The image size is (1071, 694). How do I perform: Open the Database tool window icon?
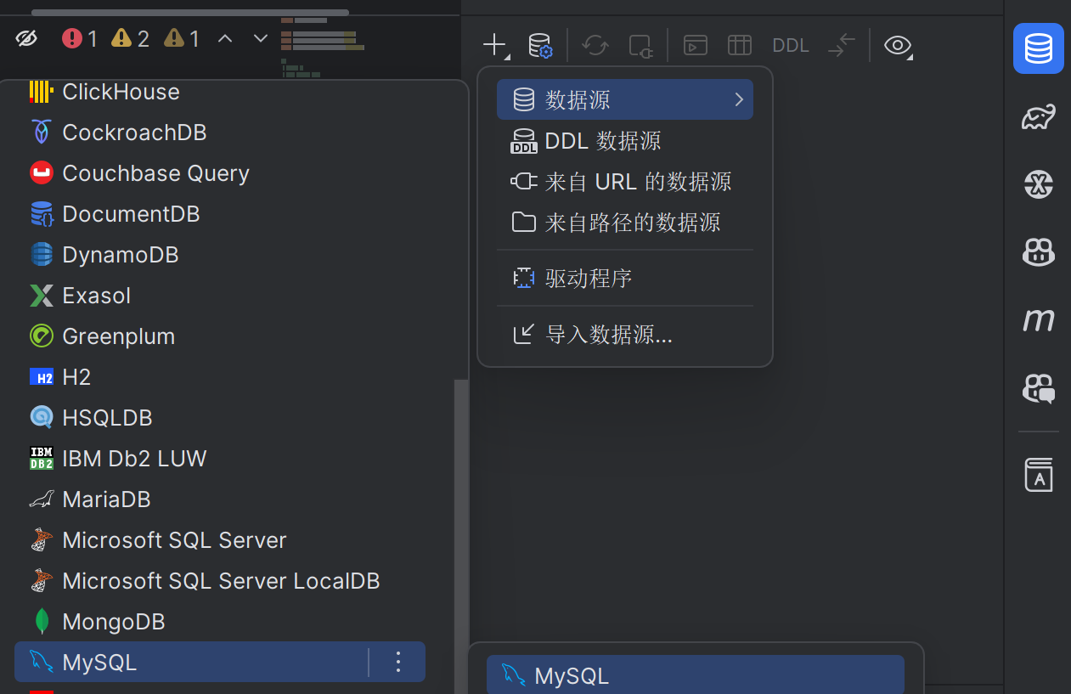click(x=1038, y=48)
